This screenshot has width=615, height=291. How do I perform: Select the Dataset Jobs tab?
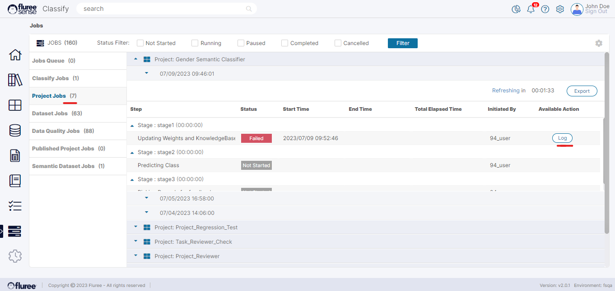point(57,114)
